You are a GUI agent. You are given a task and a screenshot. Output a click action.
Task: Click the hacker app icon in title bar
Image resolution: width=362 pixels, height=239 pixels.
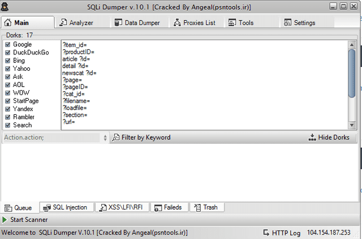click(5, 7)
